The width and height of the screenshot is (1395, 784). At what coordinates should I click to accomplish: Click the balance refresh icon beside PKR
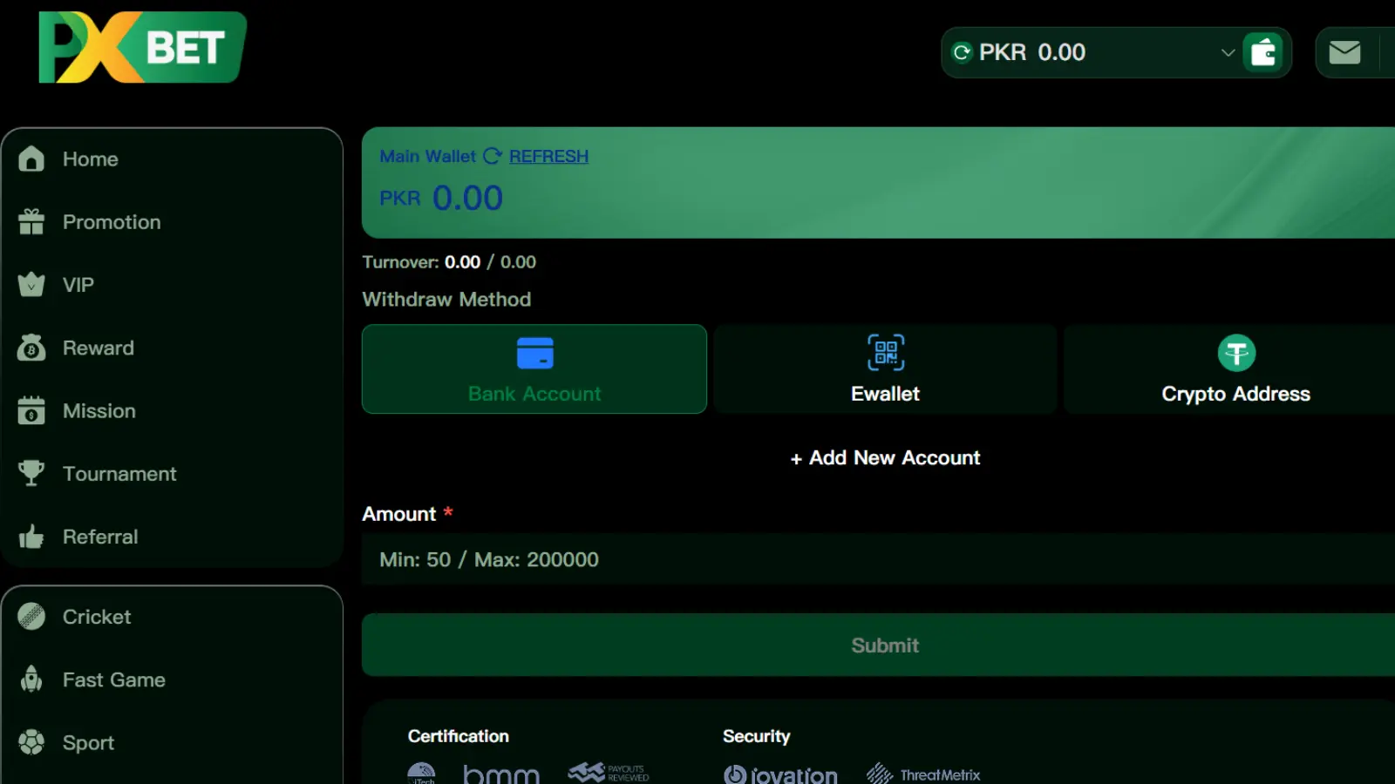click(962, 52)
